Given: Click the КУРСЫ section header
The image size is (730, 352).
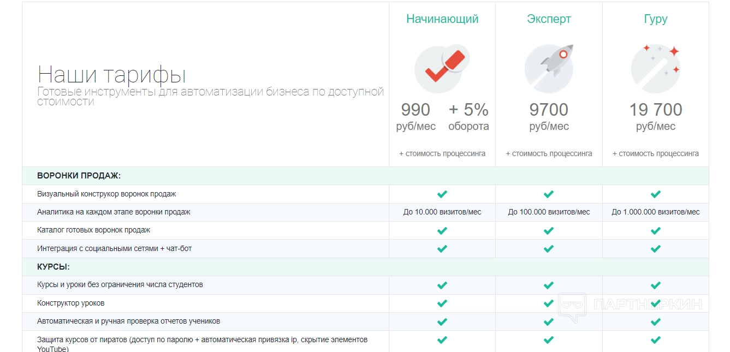Looking at the screenshot, I should (54, 267).
